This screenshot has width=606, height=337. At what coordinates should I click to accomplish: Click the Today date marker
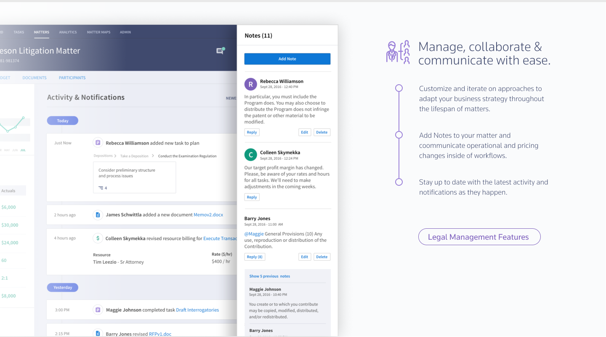tap(63, 121)
